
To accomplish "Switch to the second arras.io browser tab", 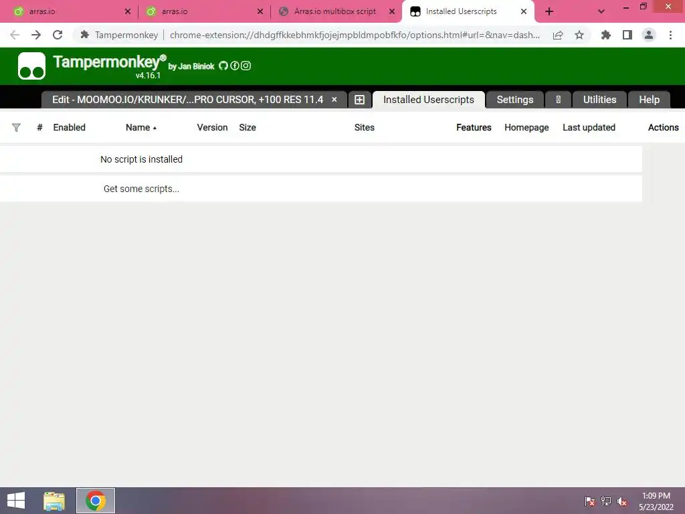I will point(202,11).
